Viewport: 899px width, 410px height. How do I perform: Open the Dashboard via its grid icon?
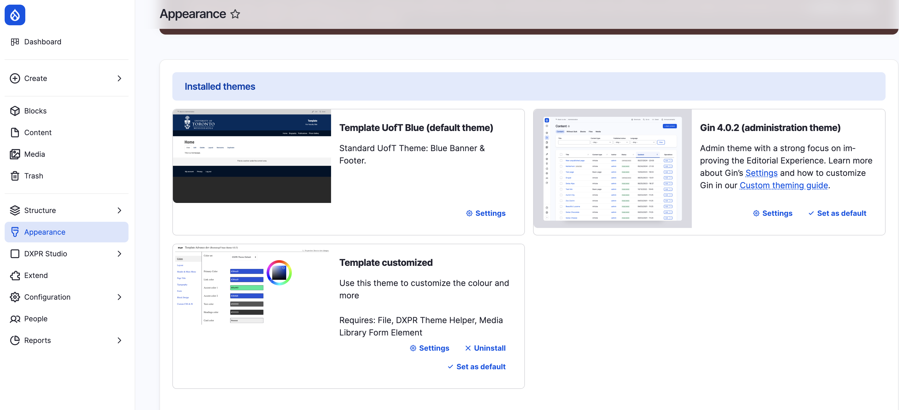pyautogui.click(x=15, y=42)
